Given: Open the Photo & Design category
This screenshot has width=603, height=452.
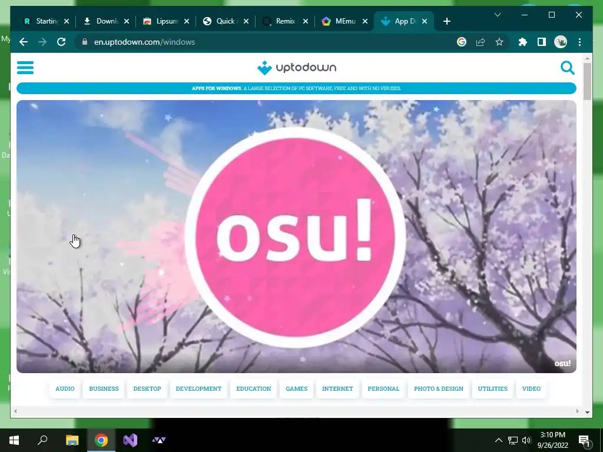Looking at the screenshot, I should (x=438, y=388).
